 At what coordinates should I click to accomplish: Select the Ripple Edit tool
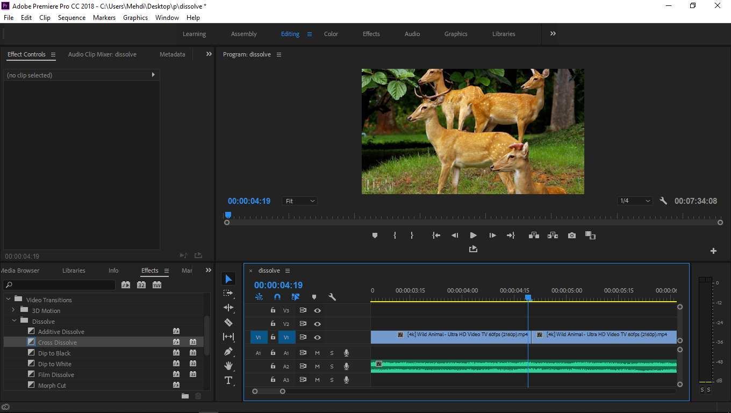click(x=228, y=308)
